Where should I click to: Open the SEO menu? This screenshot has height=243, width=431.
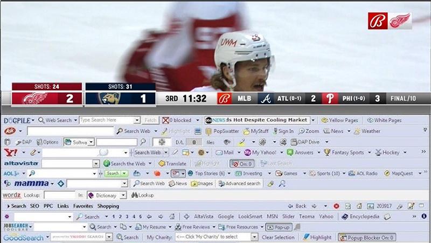tap(34, 206)
